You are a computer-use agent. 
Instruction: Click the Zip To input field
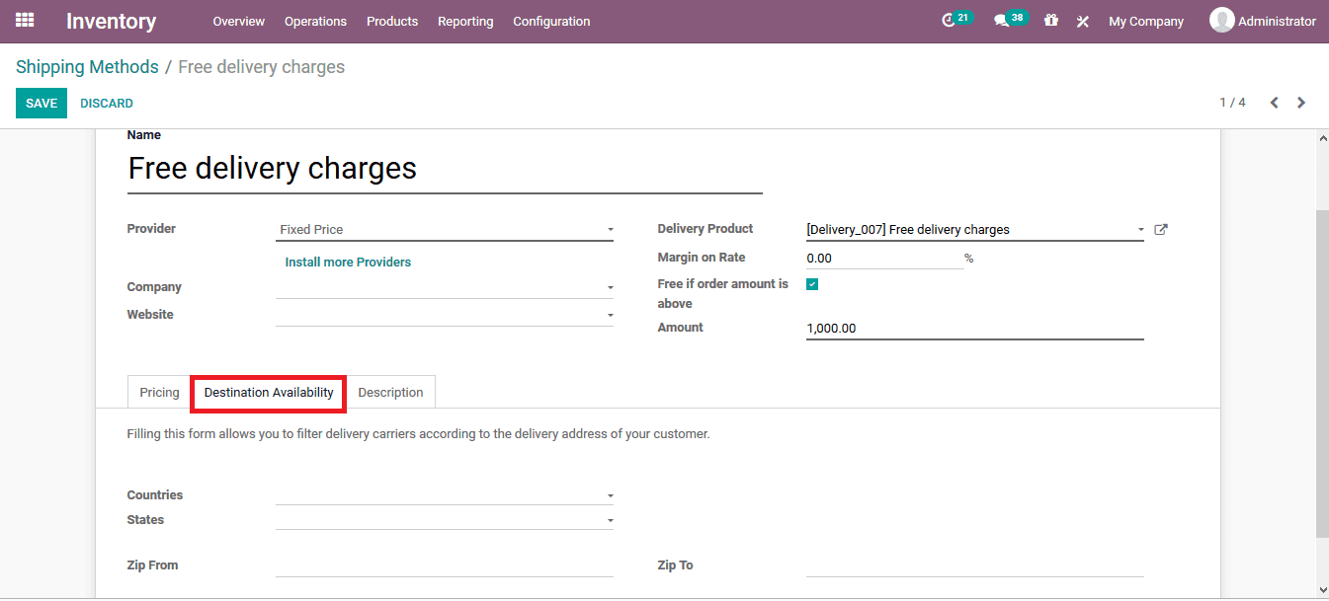pyautogui.click(x=975, y=565)
